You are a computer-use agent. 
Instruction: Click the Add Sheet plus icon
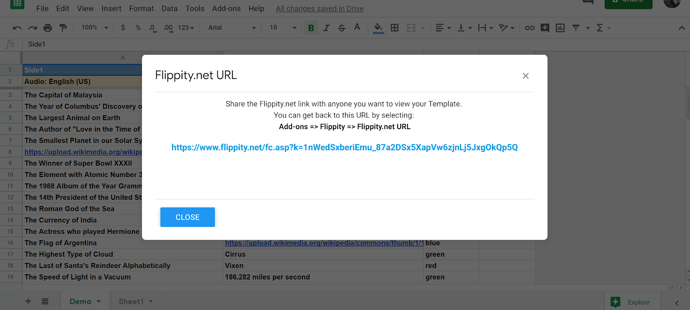(x=28, y=301)
